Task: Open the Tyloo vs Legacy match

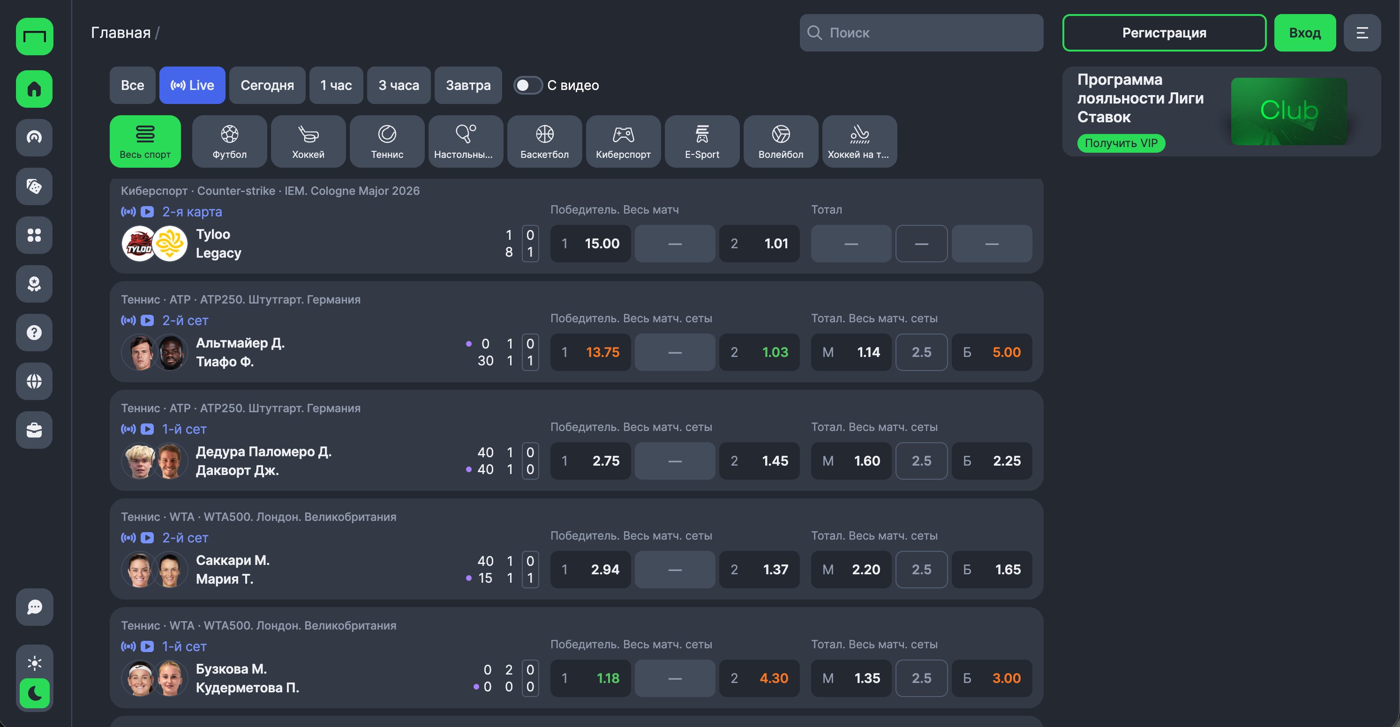Action: 218,244
